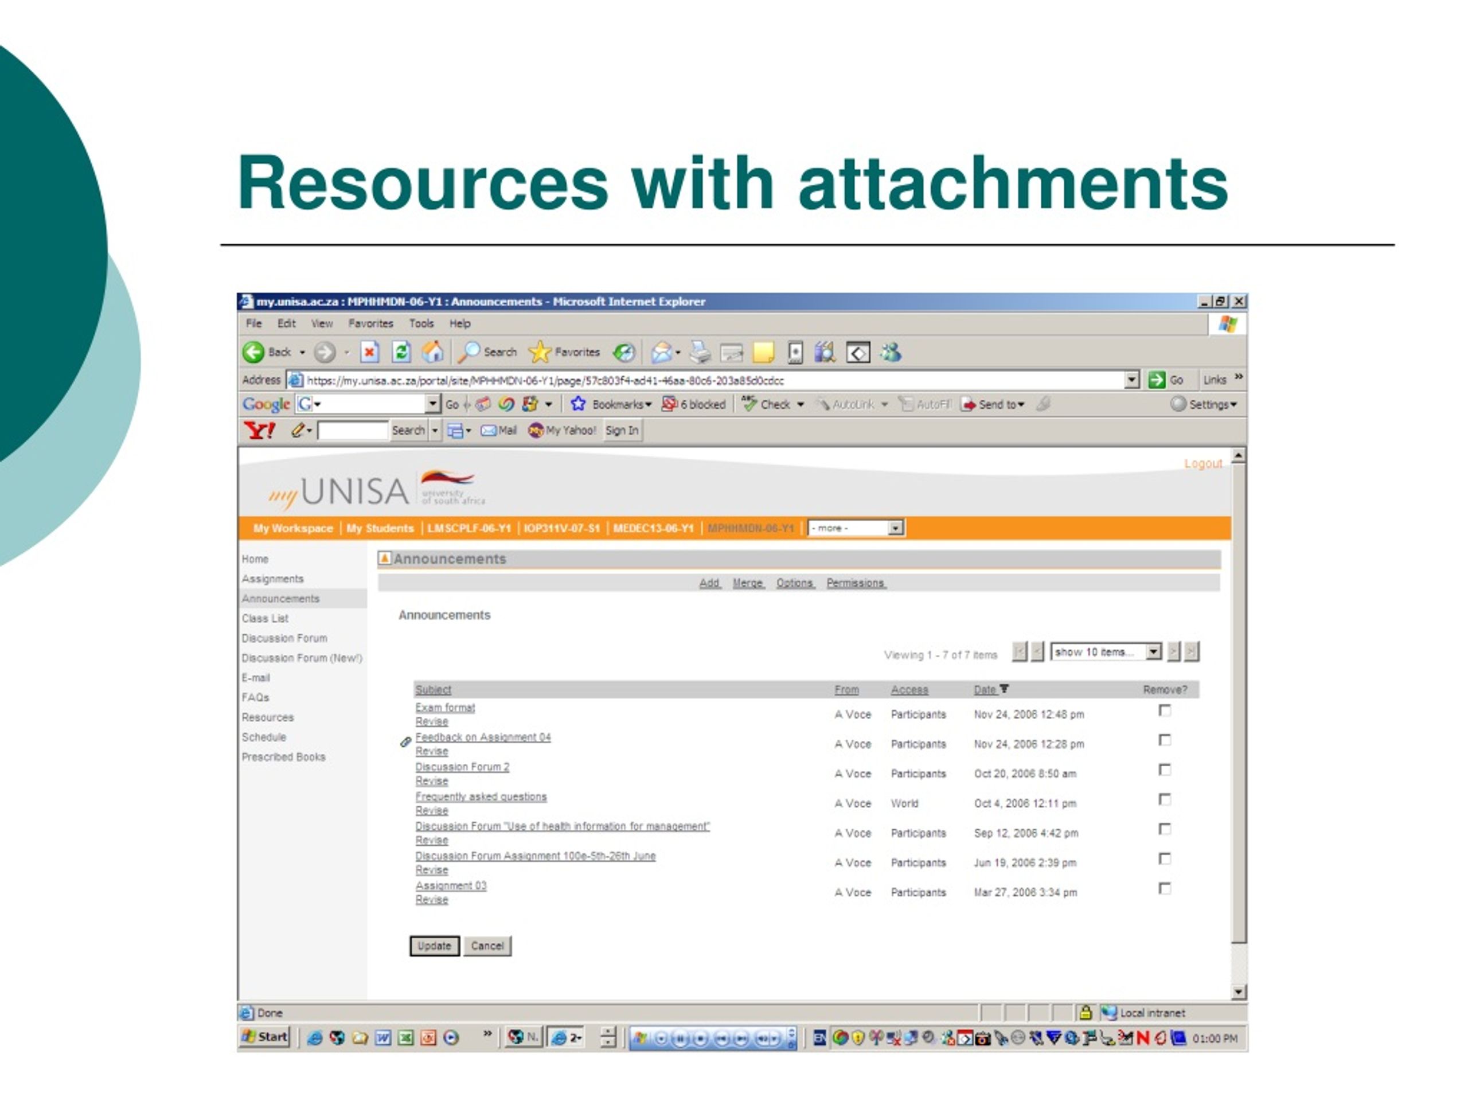Viewport: 1468px width, 1101px height.
Task: Click the My Yahoo! icon
Action: [x=536, y=431]
